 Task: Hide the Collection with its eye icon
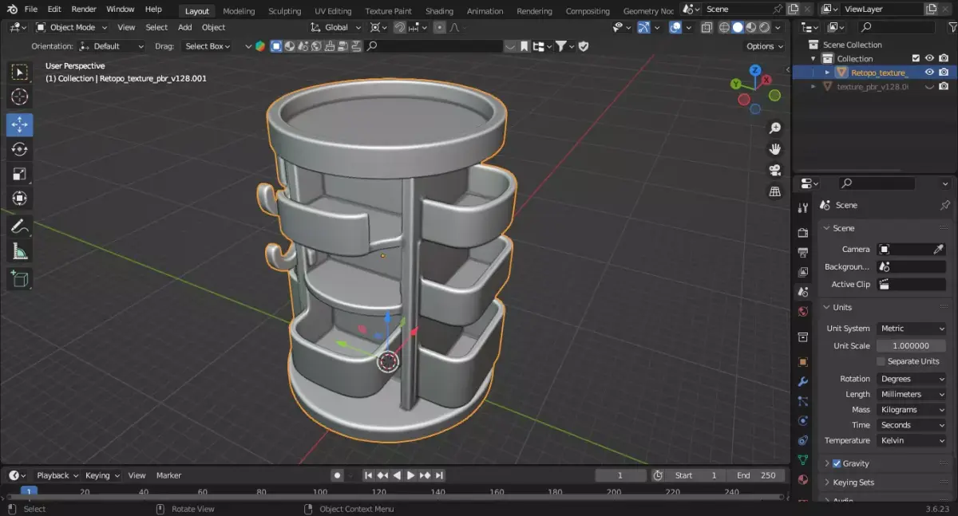pos(929,58)
